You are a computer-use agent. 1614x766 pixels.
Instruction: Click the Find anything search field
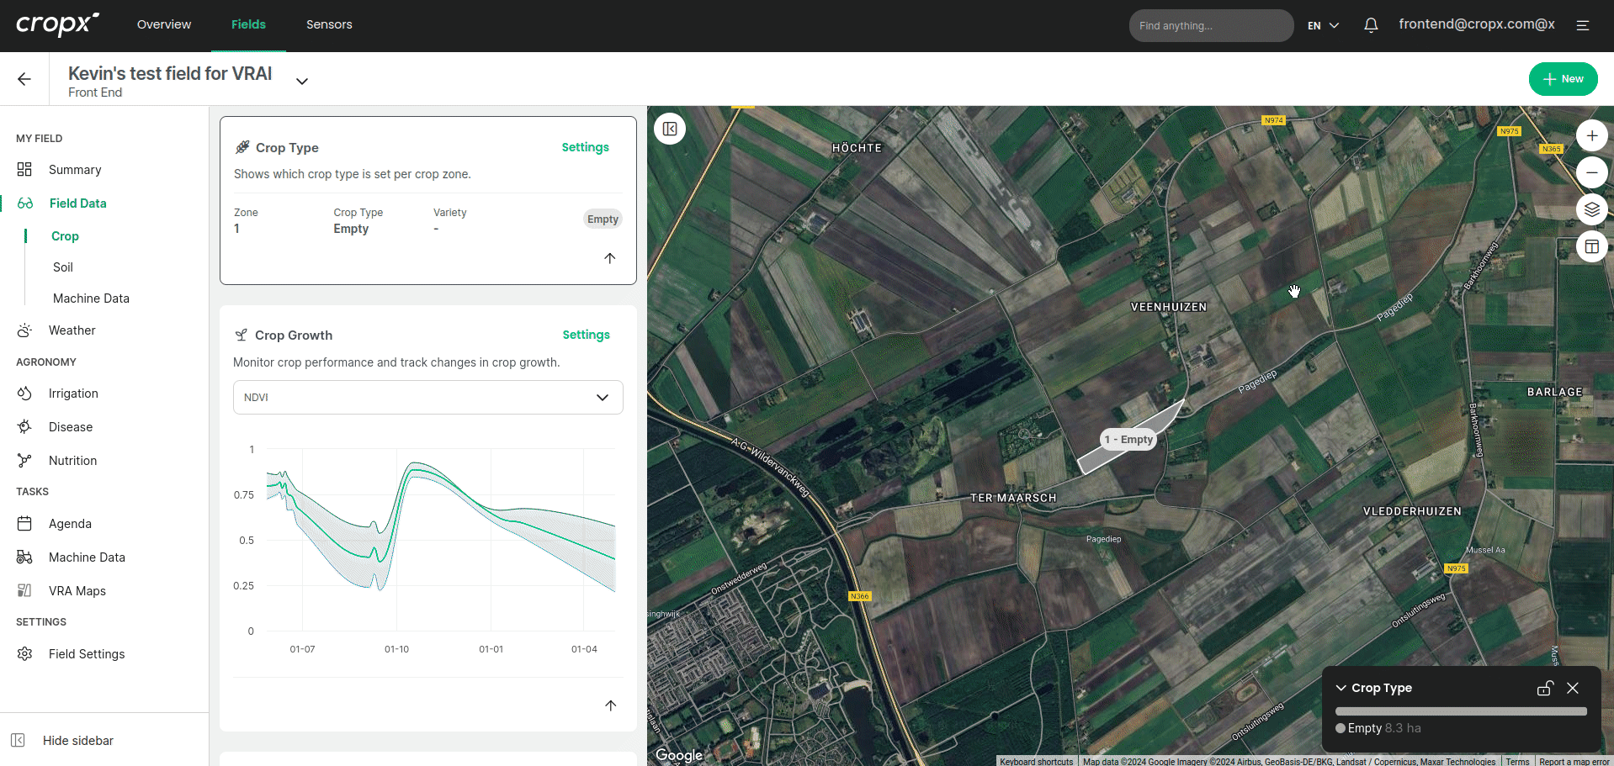point(1210,25)
